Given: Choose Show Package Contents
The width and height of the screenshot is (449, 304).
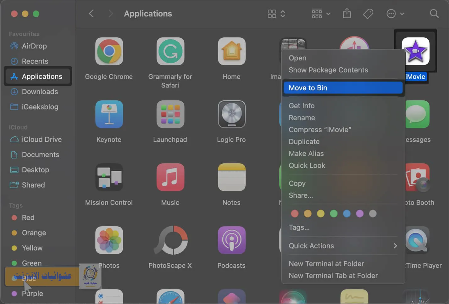Looking at the screenshot, I should 328,70.
